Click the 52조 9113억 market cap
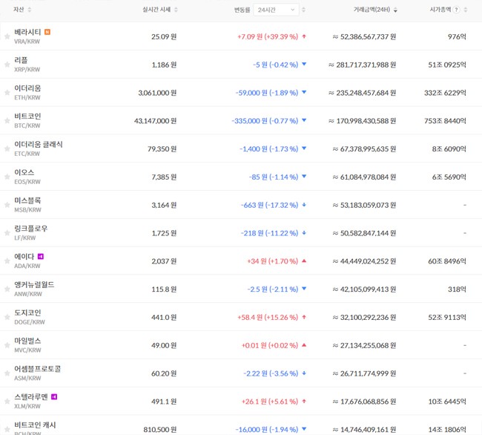 [447, 318]
